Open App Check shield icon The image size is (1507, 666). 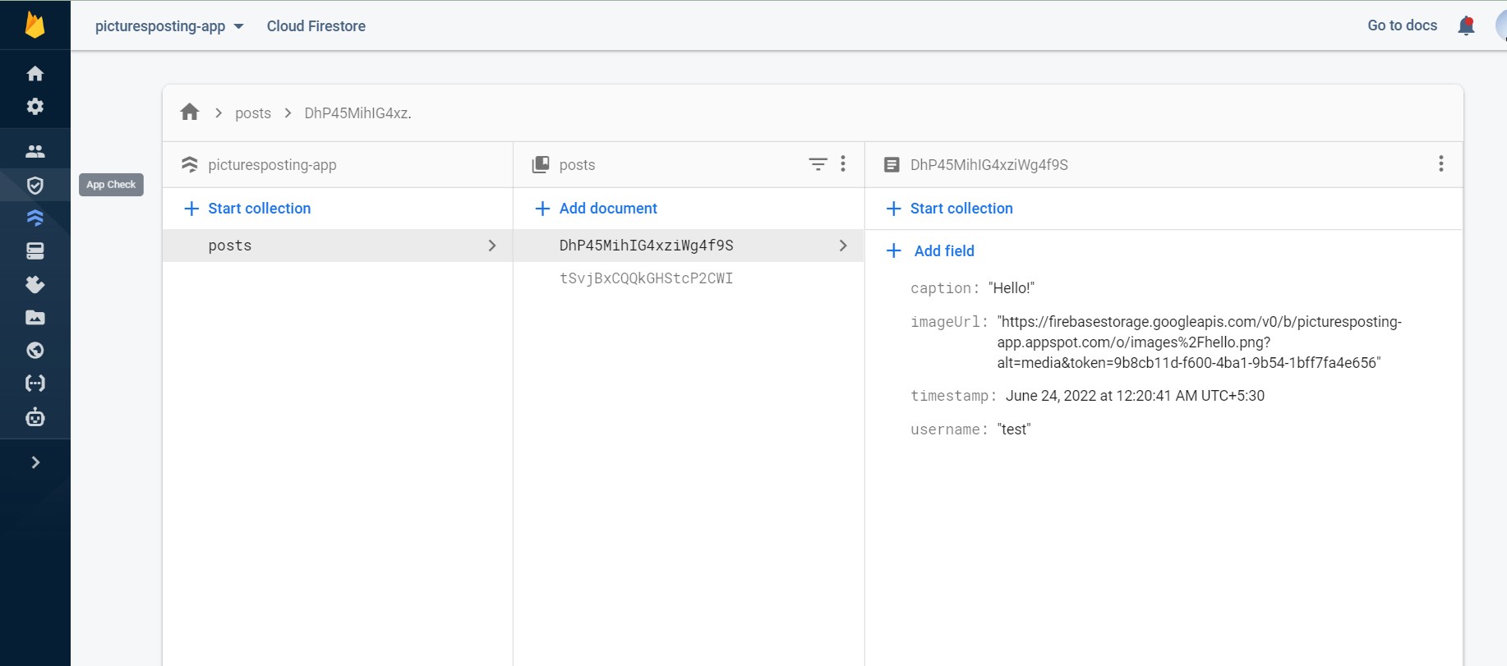tap(35, 186)
